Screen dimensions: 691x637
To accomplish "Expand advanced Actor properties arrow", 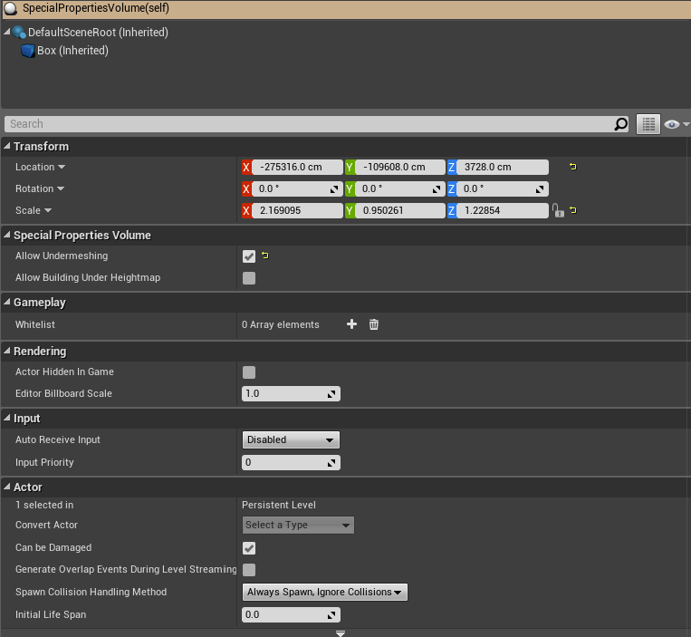I will [341, 632].
